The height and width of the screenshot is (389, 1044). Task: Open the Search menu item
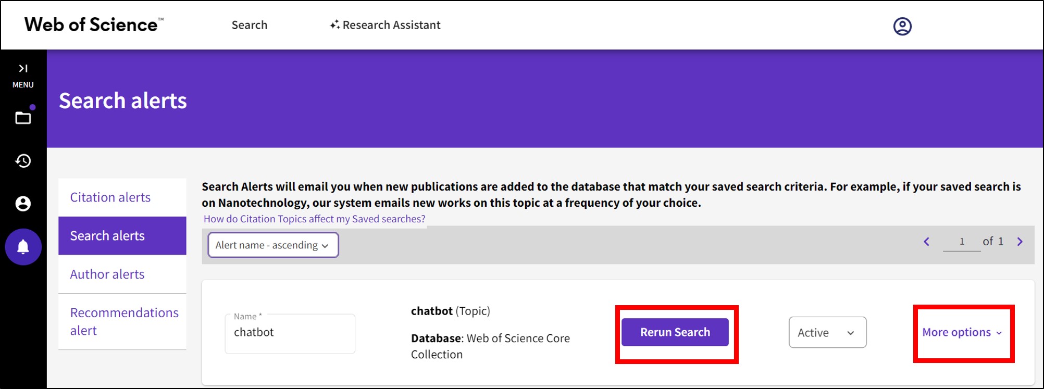point(250,25)
